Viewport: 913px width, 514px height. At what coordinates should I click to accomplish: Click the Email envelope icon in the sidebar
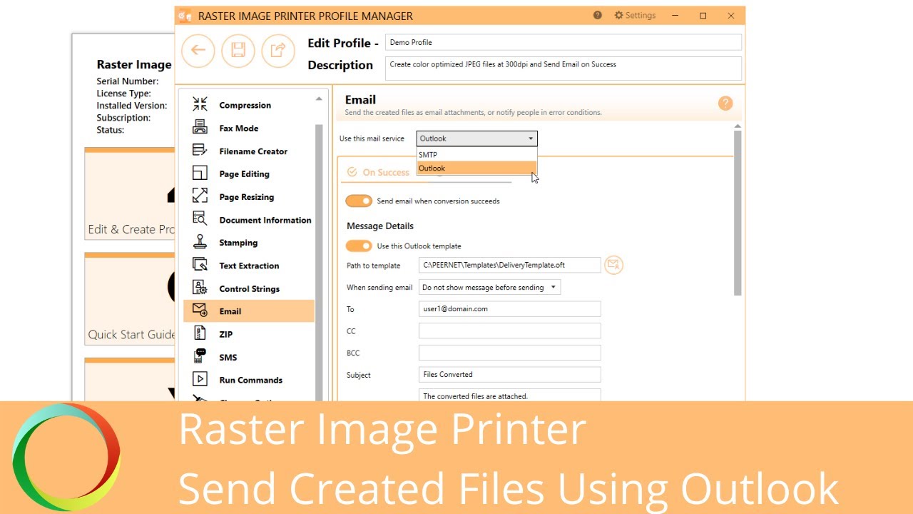pos(200,311)
